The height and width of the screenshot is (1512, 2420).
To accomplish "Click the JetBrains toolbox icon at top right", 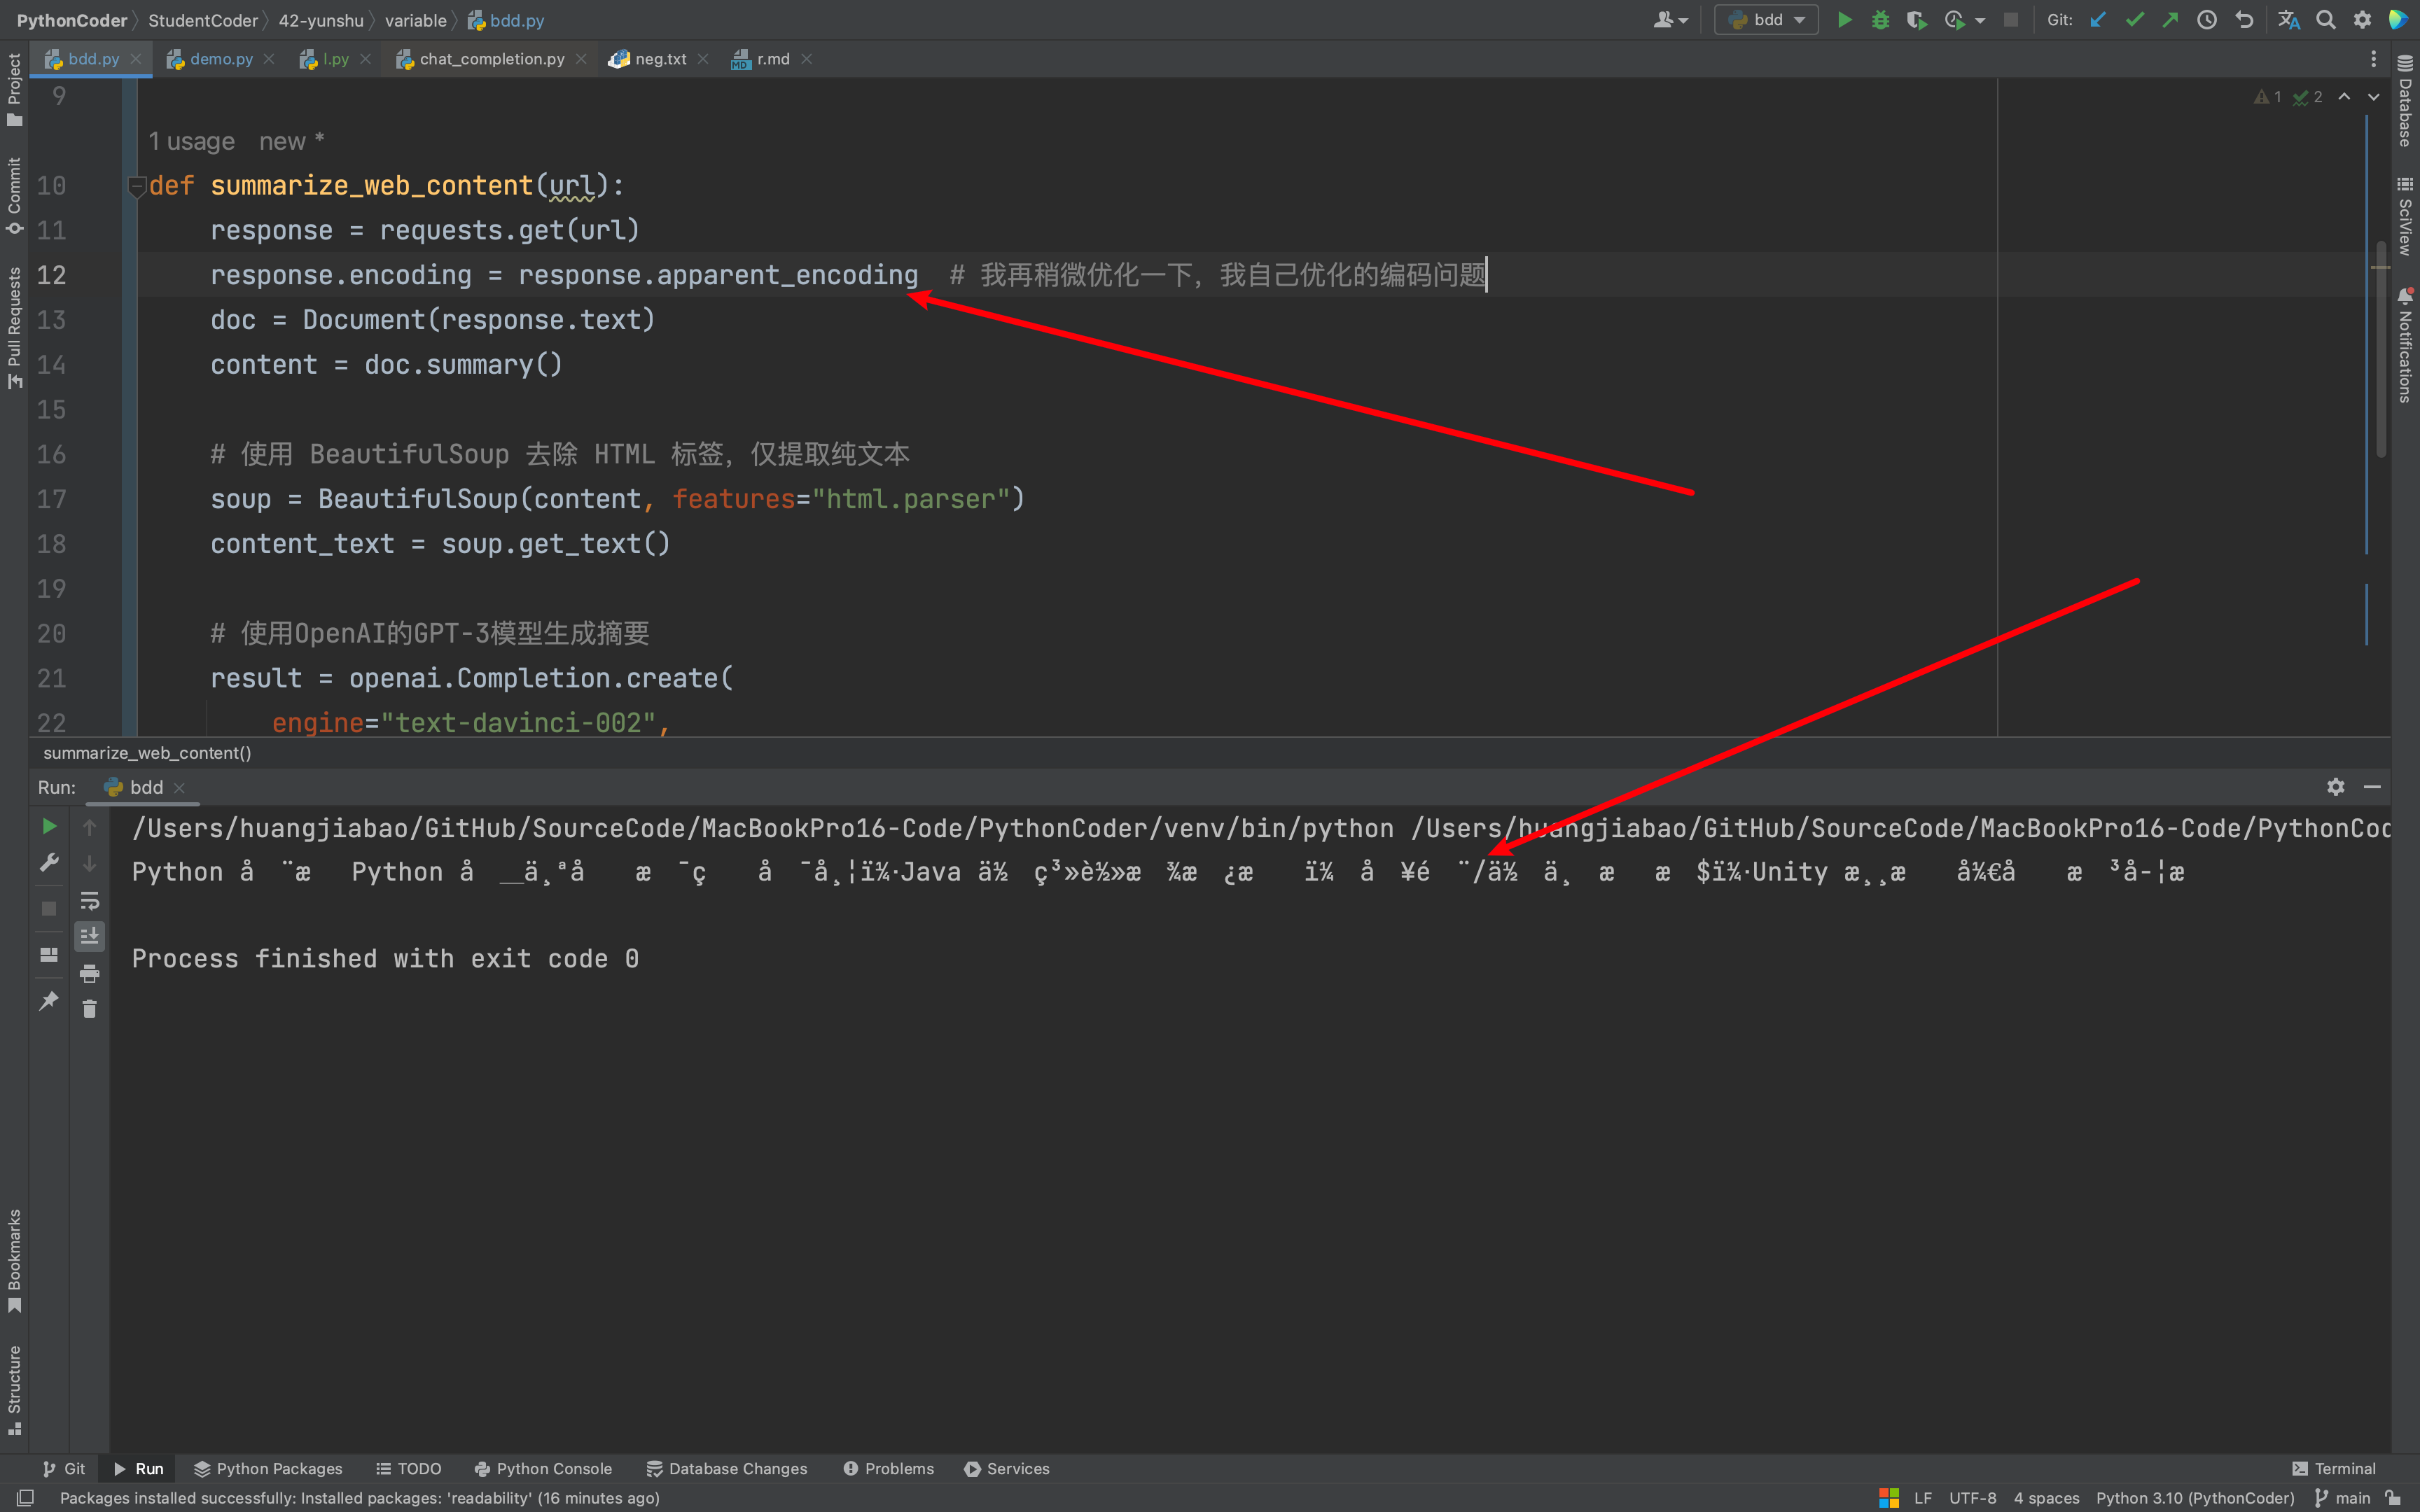I will click(x=2398, y=20).
